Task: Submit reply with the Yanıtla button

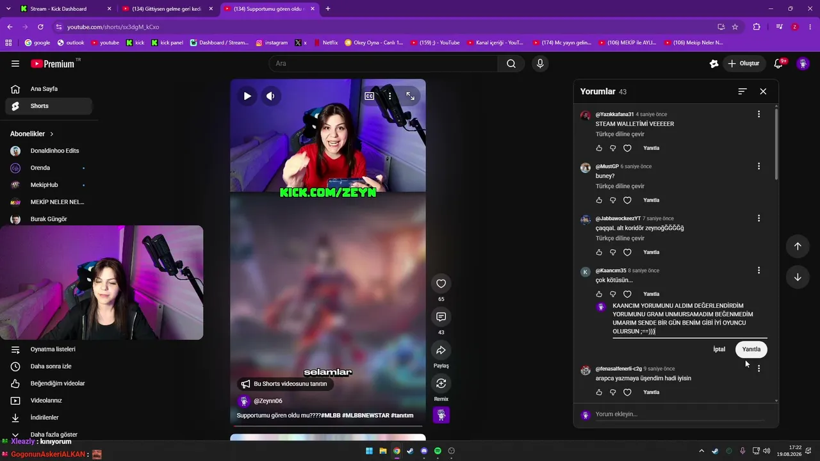Action: click(751, 350)
